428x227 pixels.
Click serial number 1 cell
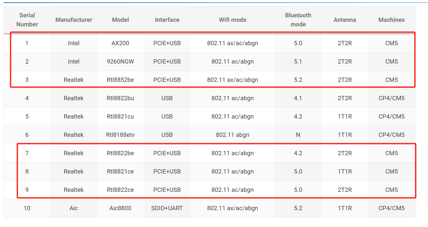(x=27, y=43)
